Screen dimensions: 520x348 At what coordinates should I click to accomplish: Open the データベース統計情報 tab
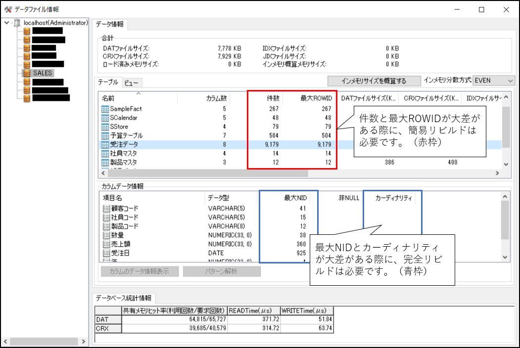click(124, 298)
